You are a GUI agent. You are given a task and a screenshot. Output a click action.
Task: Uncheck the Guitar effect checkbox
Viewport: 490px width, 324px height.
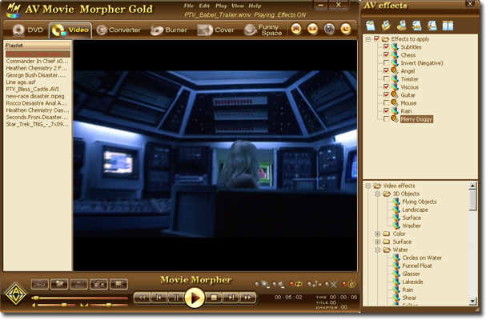tap(386, 95)
